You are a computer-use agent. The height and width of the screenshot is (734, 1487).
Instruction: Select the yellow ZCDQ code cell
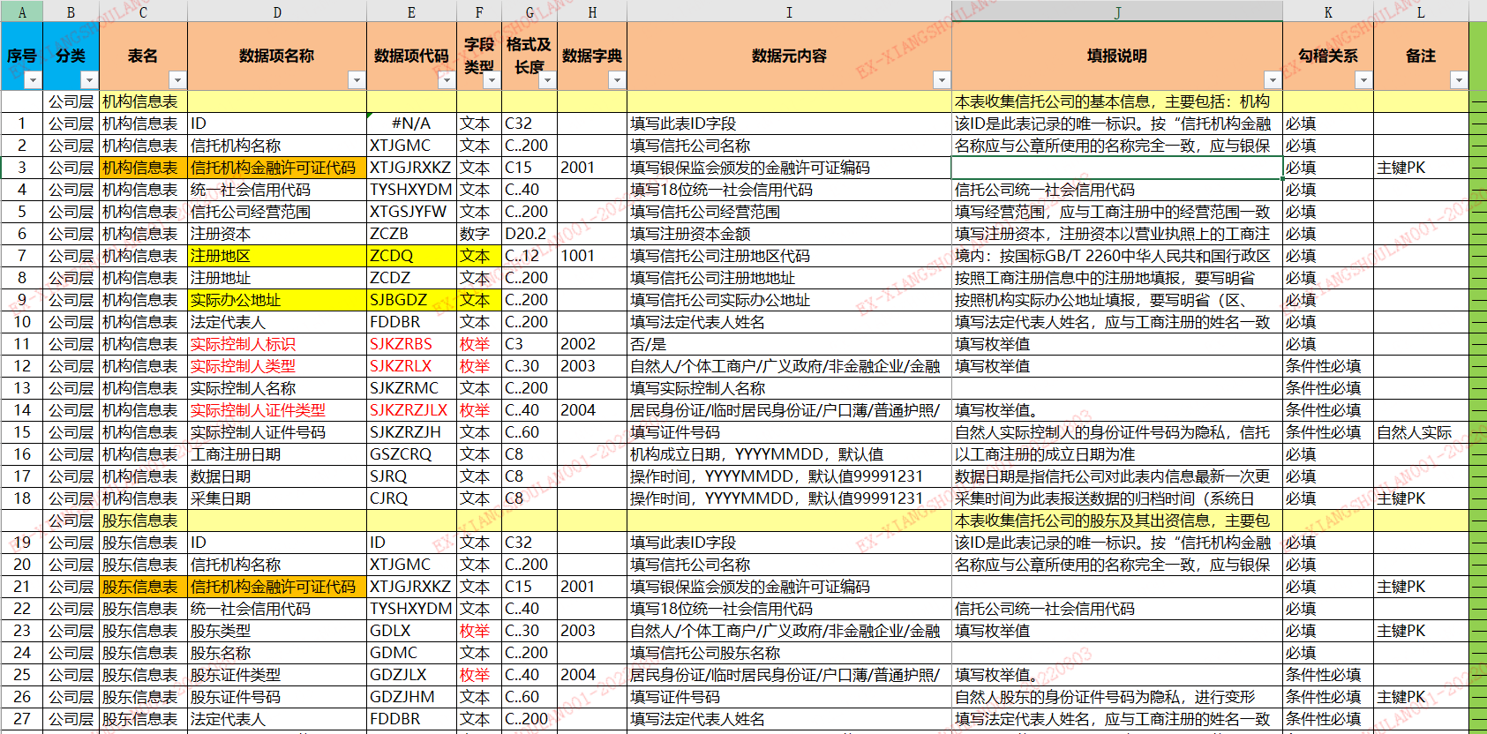tap(411, 256)
